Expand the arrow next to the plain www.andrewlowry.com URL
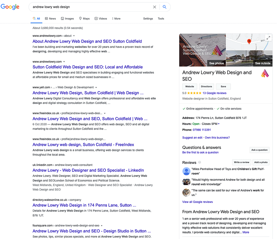Image resolution: width=277 pixels, height=239 pixels. coord(64,62)
